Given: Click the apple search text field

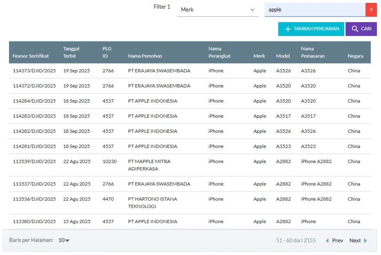Looking at the screenshot, I should (x=314, y=10).
